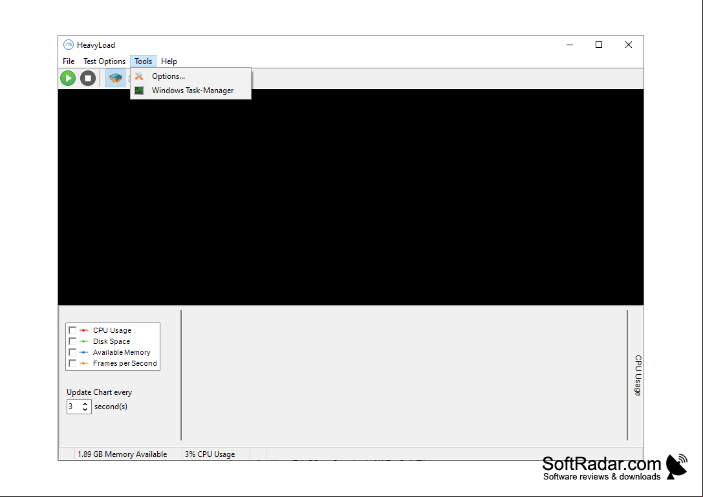Enable the Frames per Second chart checkbox
Screen dimensions: 703x497
click(72, 363)
